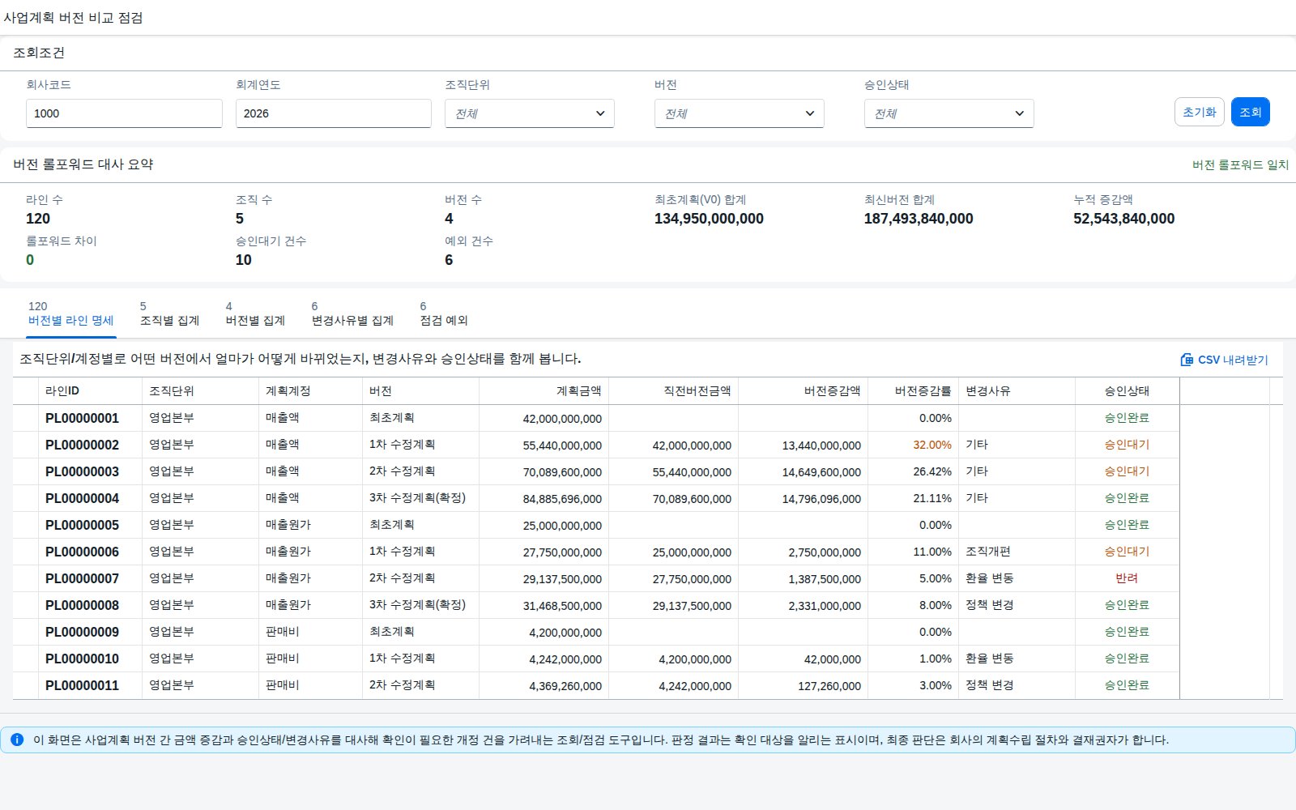Click 승인대기 건수 value 10
Image resolution: width=1296 pixels, height=810 pixels.
(x=244, y=260)
